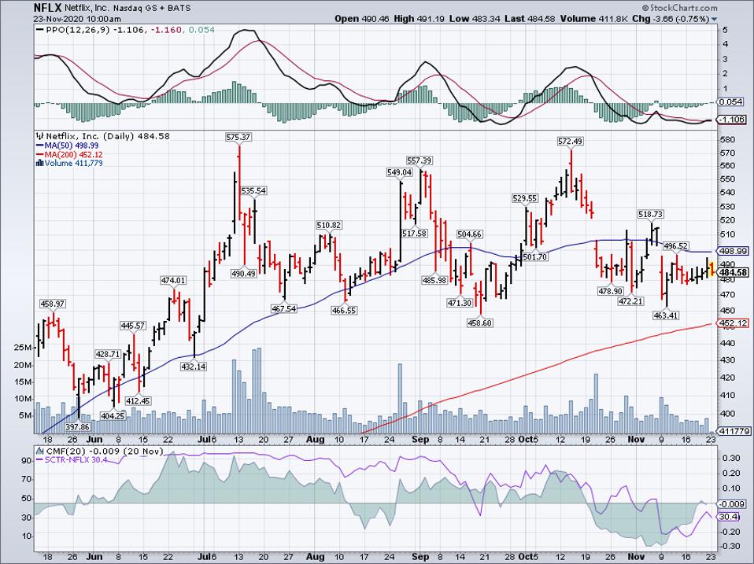This screenshot has height=564, width=754.
Task: Click the 432.14 low label
Action: click(x=194, y=367)
